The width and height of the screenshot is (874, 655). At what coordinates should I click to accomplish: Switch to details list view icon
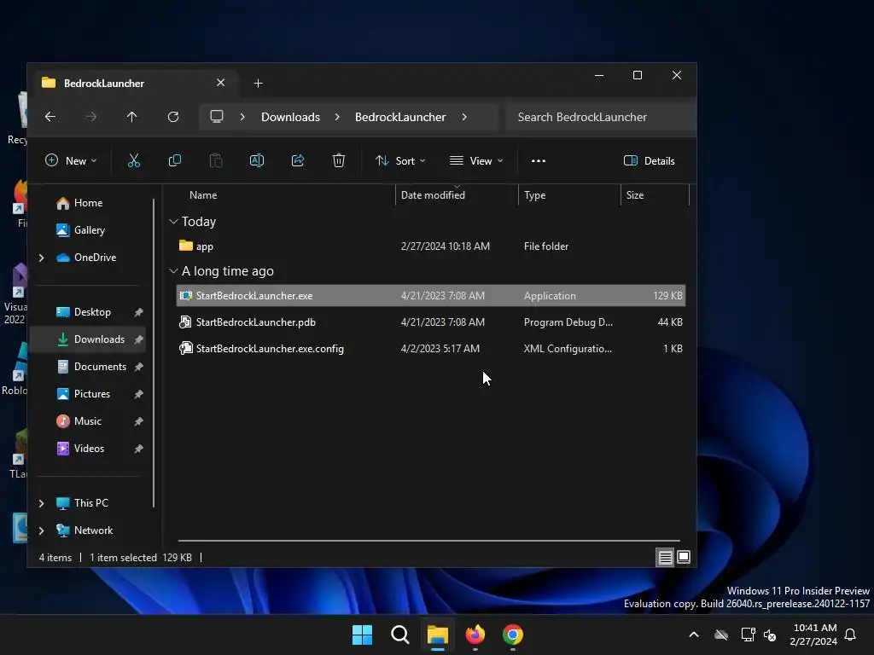point(665,557)
